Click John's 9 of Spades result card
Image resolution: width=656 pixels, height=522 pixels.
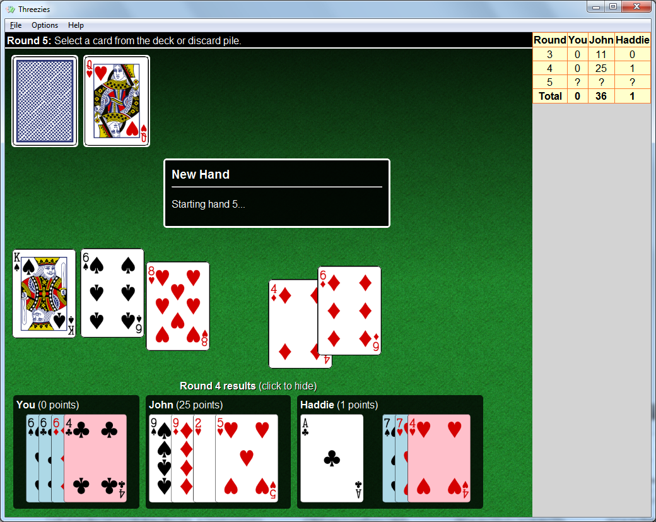click(x=160, y=458)
